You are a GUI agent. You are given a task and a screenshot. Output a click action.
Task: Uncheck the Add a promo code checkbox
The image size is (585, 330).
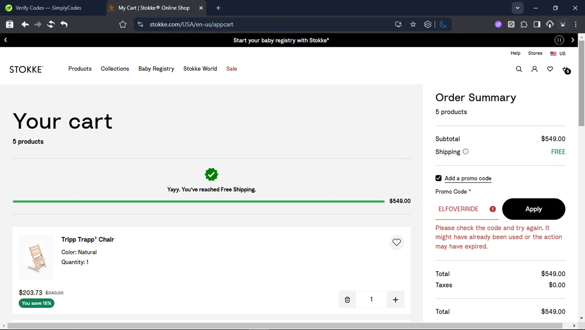pos(438,178)
